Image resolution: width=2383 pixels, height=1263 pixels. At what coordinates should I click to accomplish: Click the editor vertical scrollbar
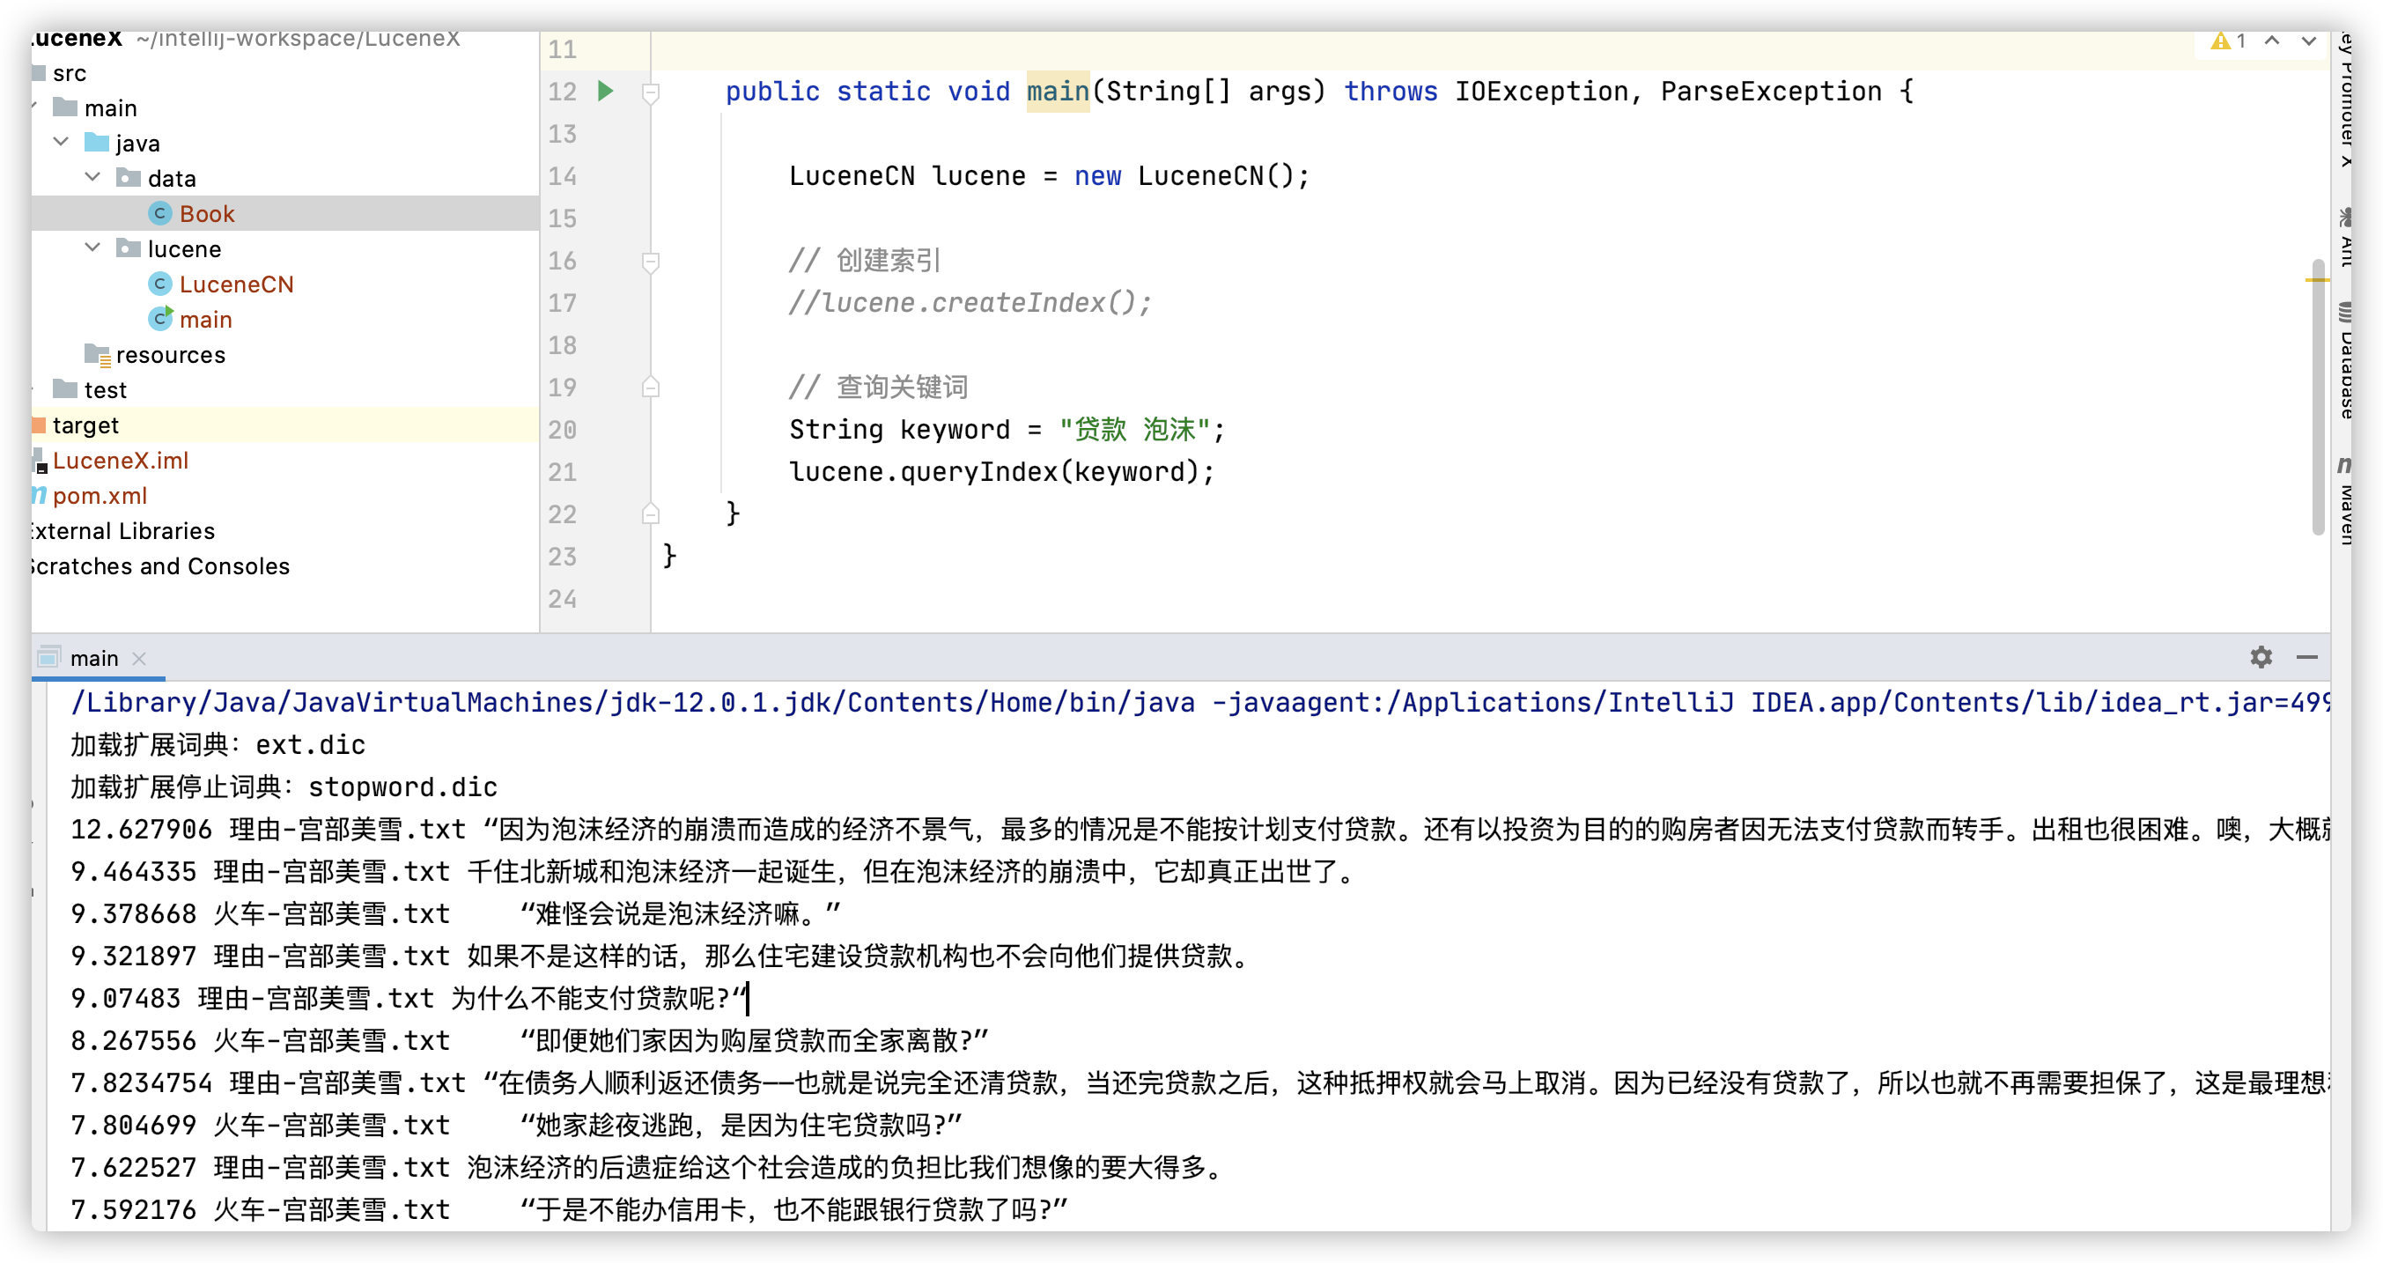click(x=2317, y=398)
